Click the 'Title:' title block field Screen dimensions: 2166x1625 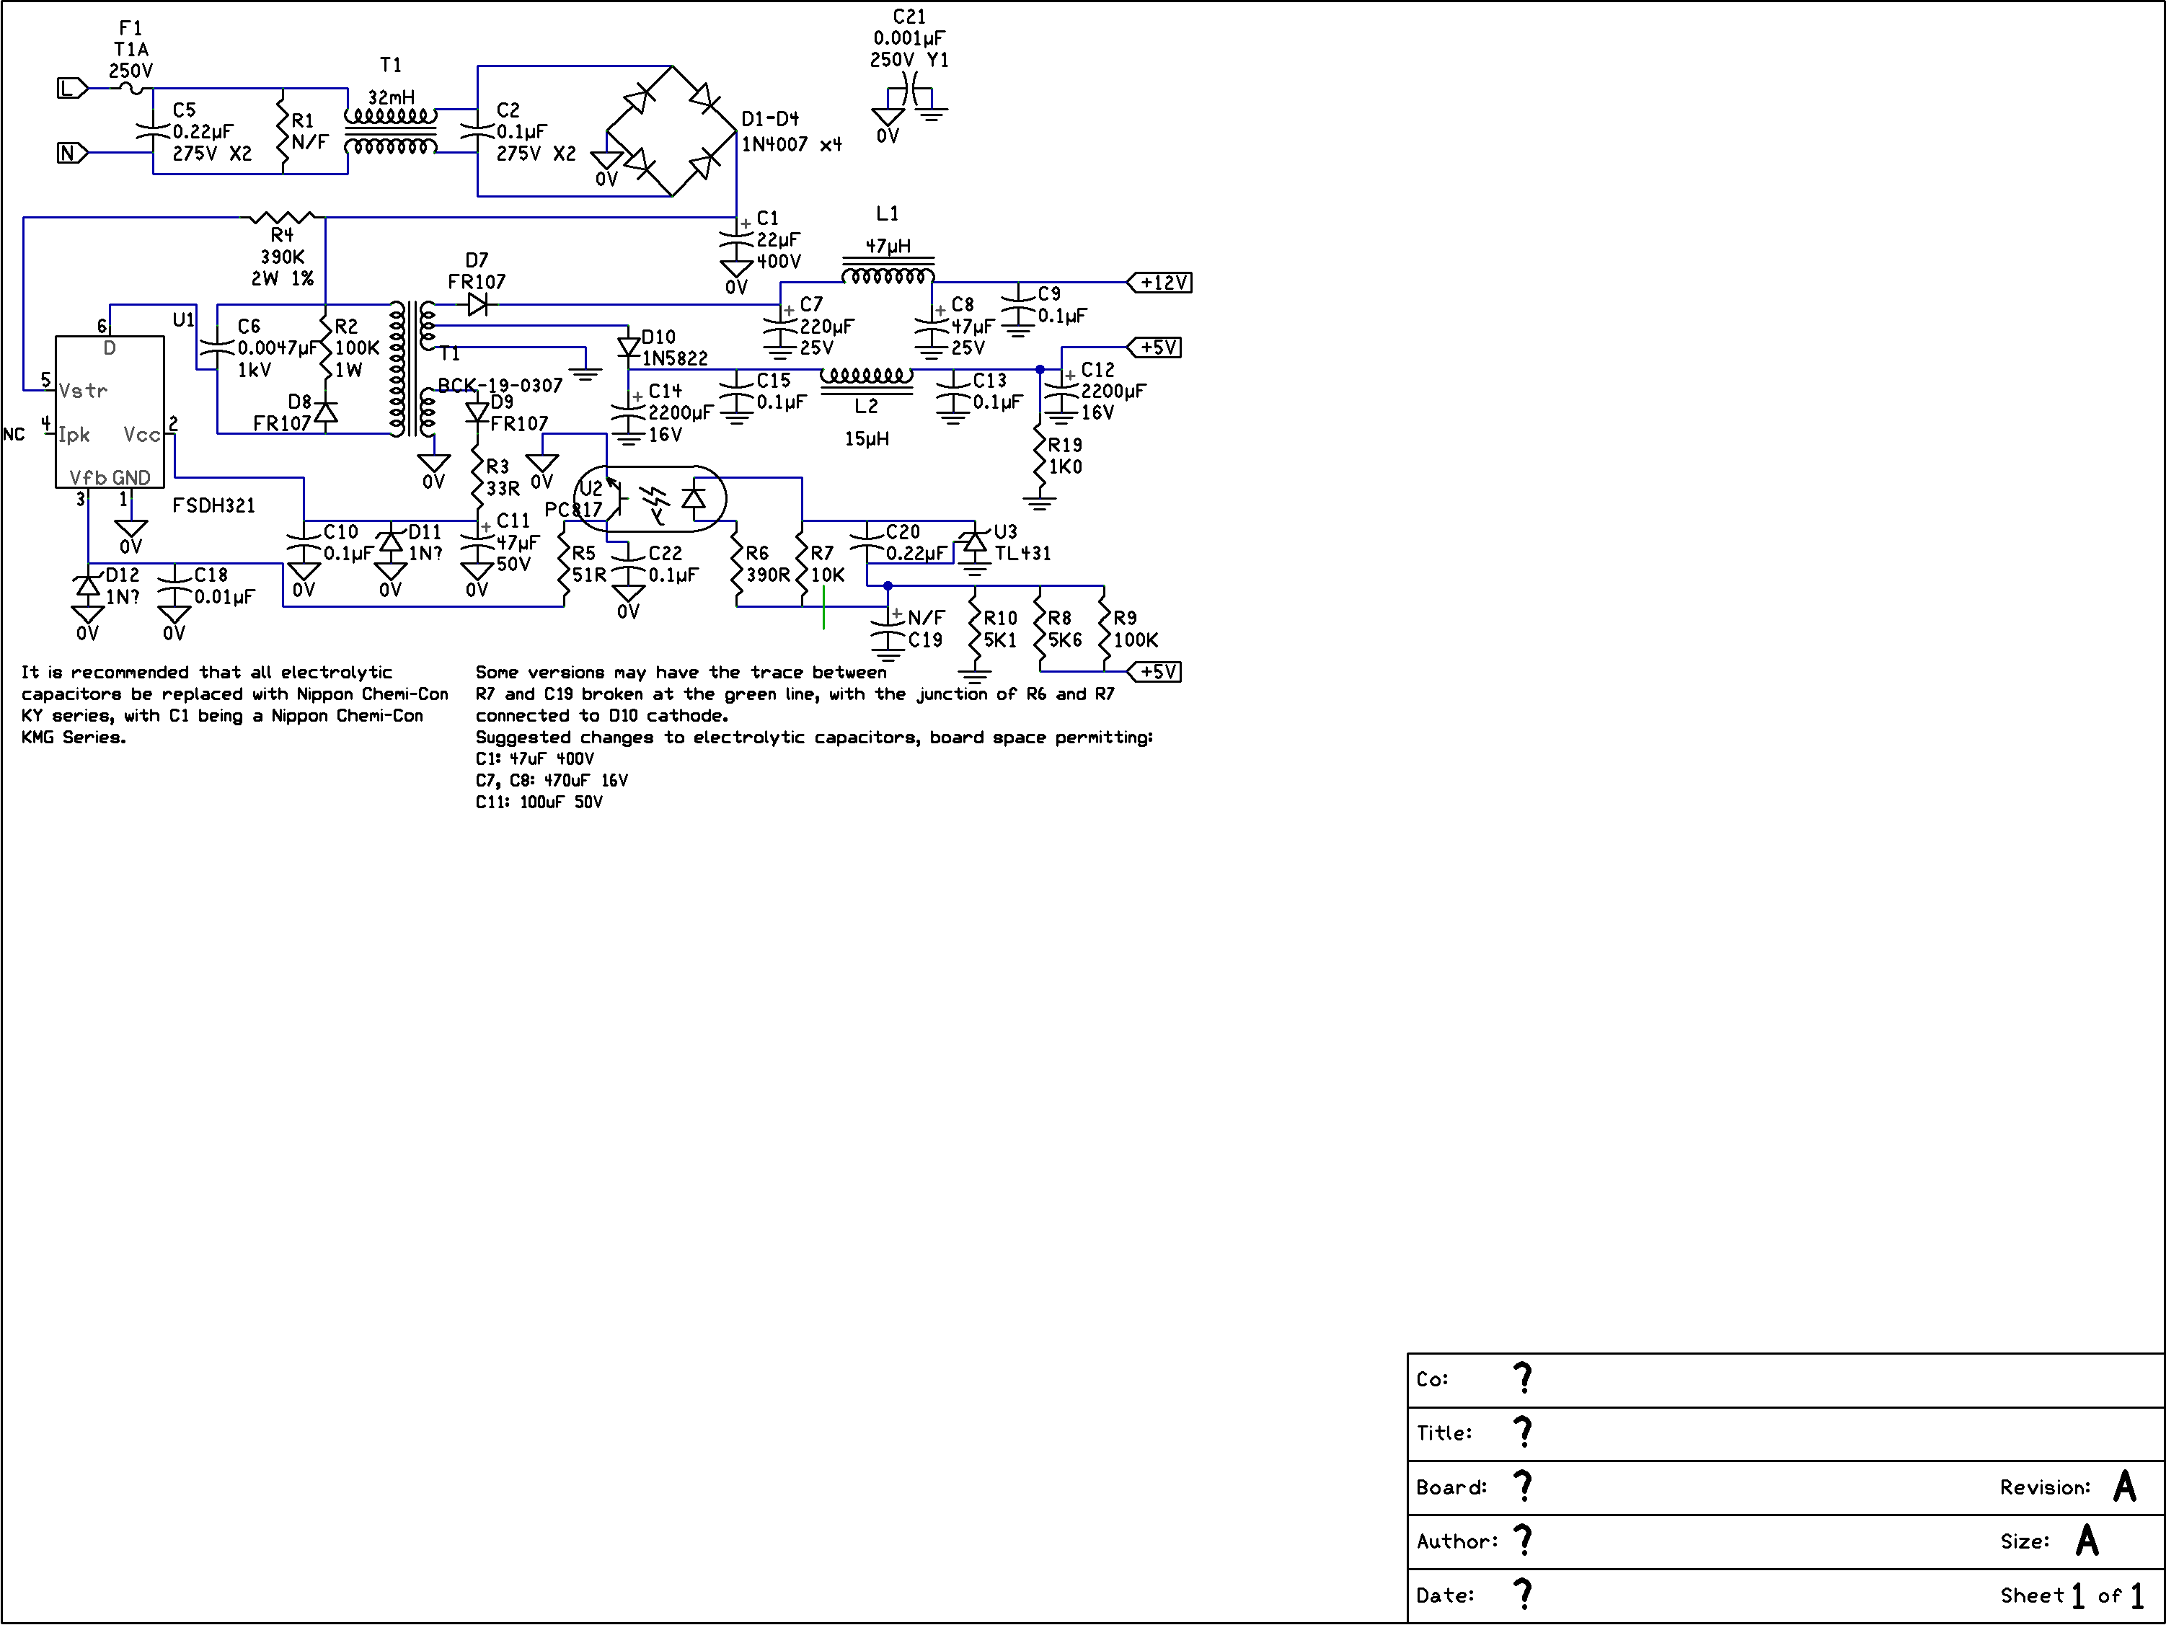coord(1785,1433)
